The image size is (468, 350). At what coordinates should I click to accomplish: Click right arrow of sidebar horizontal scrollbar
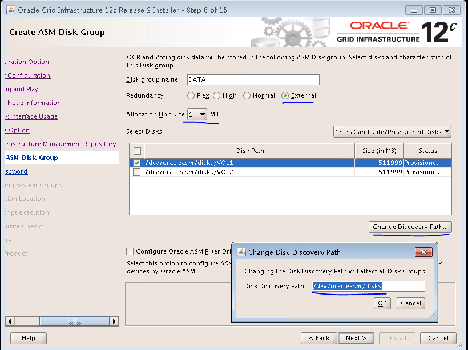(x=114, y=321)
